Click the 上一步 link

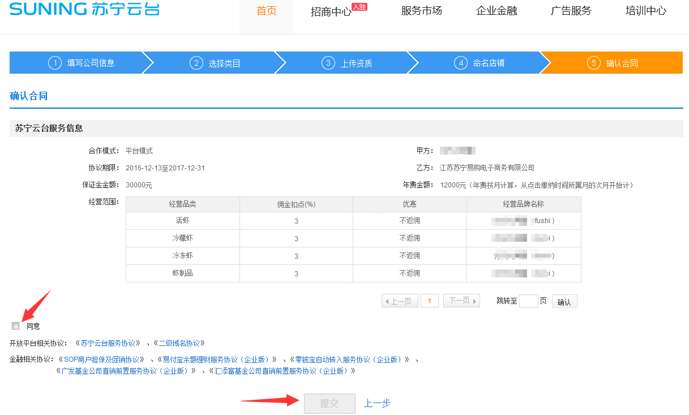coord(377,403)
